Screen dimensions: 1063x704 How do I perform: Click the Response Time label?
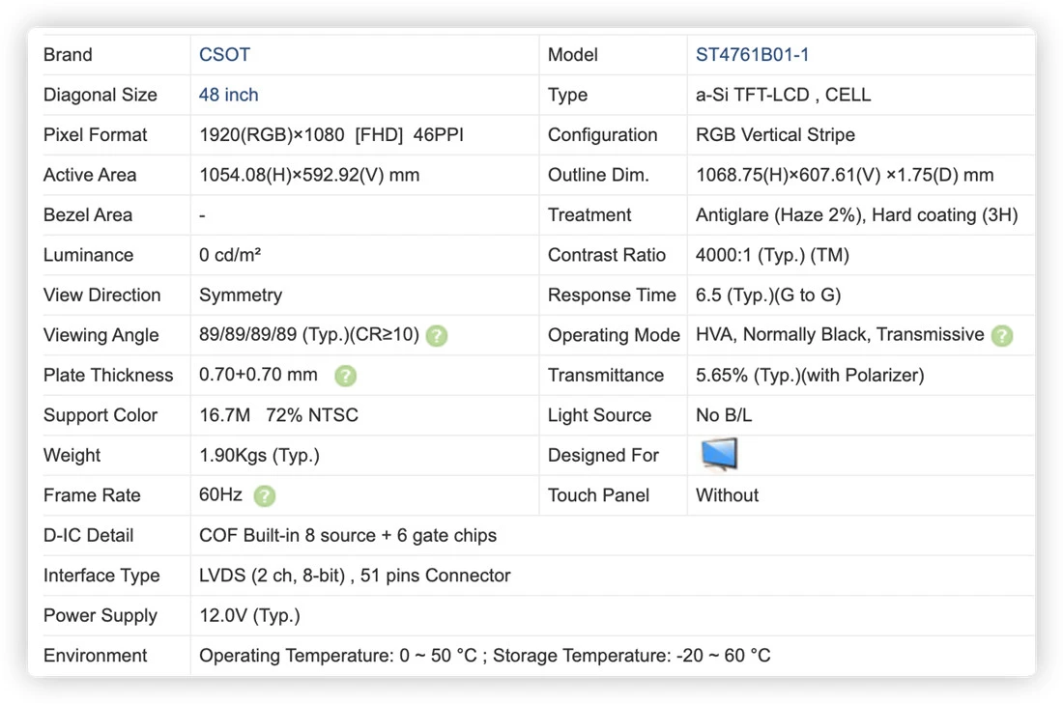612,296
